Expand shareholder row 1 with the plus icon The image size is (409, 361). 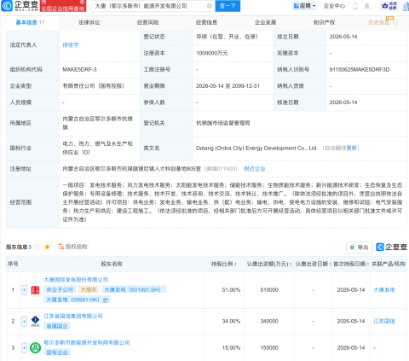24,290
